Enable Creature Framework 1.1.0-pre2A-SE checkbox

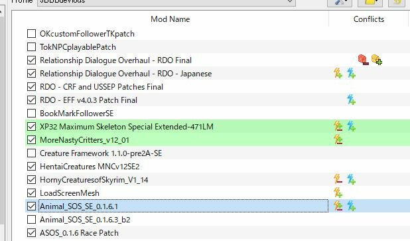coord(31,153)
